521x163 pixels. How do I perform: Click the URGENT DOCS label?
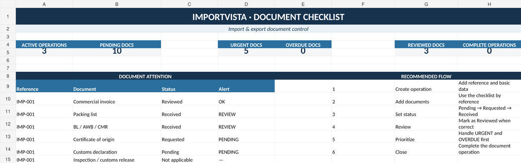[x=246, y=45]
